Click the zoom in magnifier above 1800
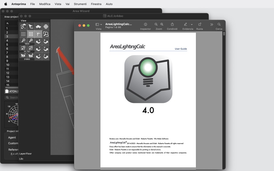The image size is (274, 171). (x=31, y=41)
